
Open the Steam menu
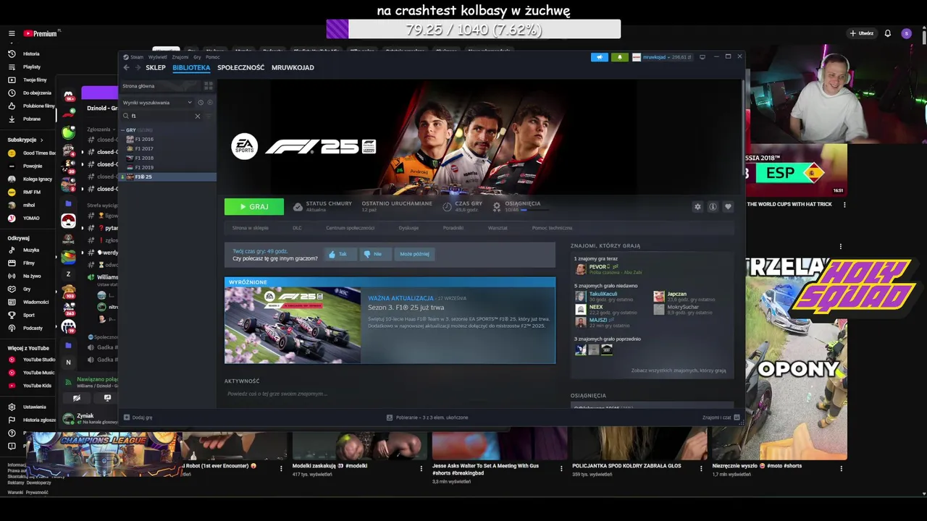tap(134, 57)
